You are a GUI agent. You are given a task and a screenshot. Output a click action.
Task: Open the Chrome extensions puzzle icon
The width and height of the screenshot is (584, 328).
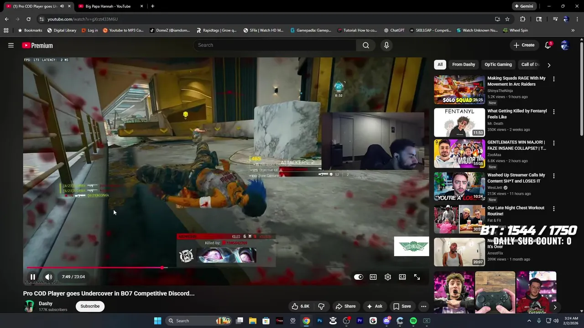523,19
